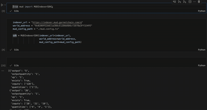Click the output line "'quantities': ['4', '4', '1']},"

click(x=31, y=107)
